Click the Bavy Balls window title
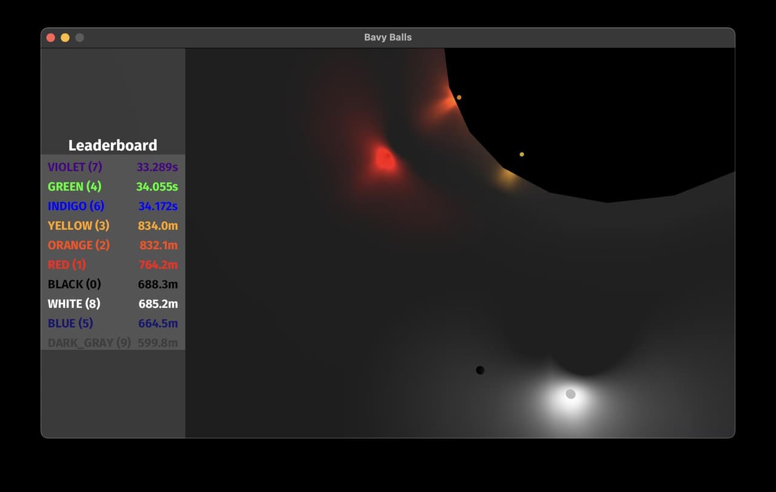 point(388,37)
